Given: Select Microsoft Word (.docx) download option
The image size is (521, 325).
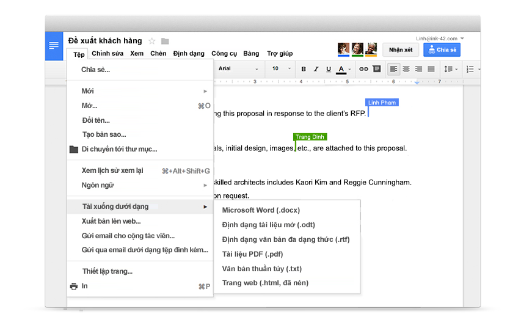Looking at the screenshot, I should (x=261, y=210).
